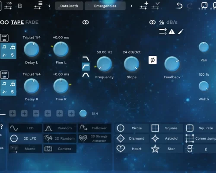216x173 pixels.
Task: Click the B compare icon
Action: pyautogui.click(x=20, y=6)
